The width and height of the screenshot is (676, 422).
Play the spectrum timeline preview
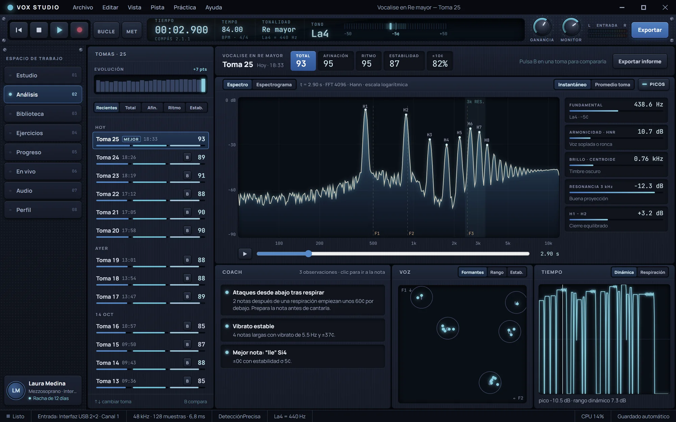245,254
